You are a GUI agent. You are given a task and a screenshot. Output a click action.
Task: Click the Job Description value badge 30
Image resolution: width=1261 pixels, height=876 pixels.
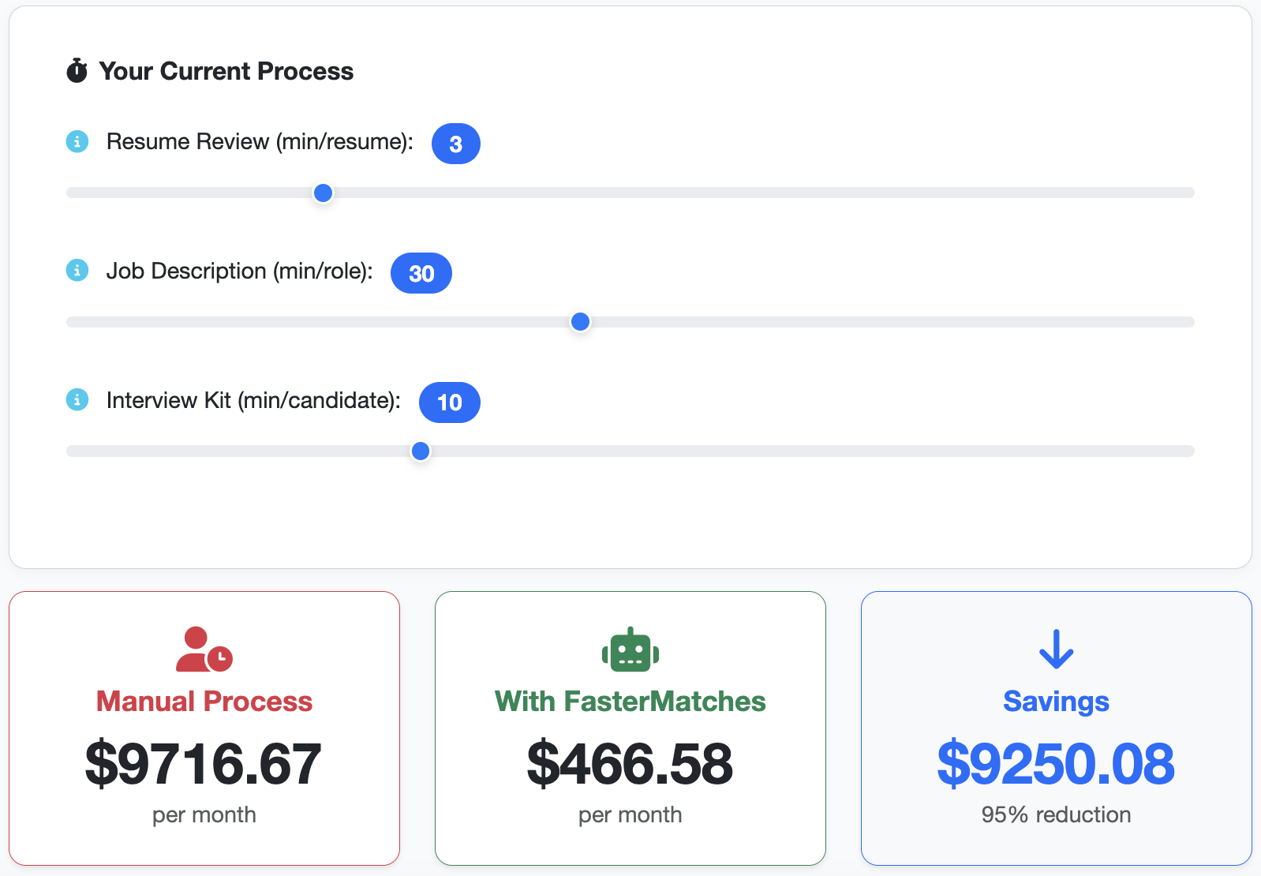(x=421, y=273)
